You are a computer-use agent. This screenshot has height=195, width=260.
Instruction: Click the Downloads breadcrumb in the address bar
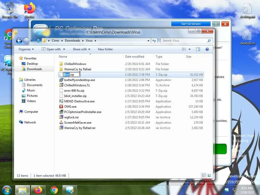[x=72, y=41]
